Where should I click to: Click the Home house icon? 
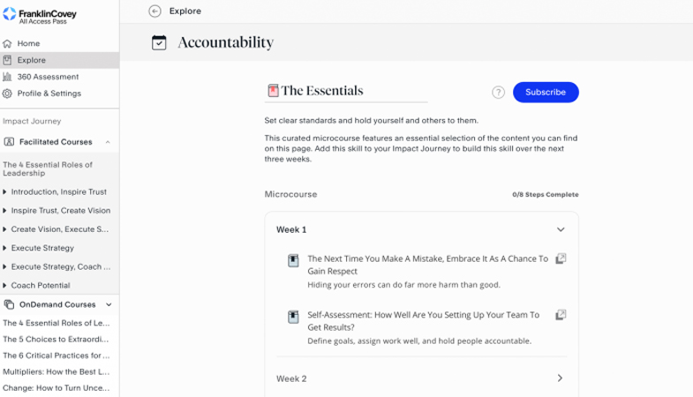click(7, 43)
